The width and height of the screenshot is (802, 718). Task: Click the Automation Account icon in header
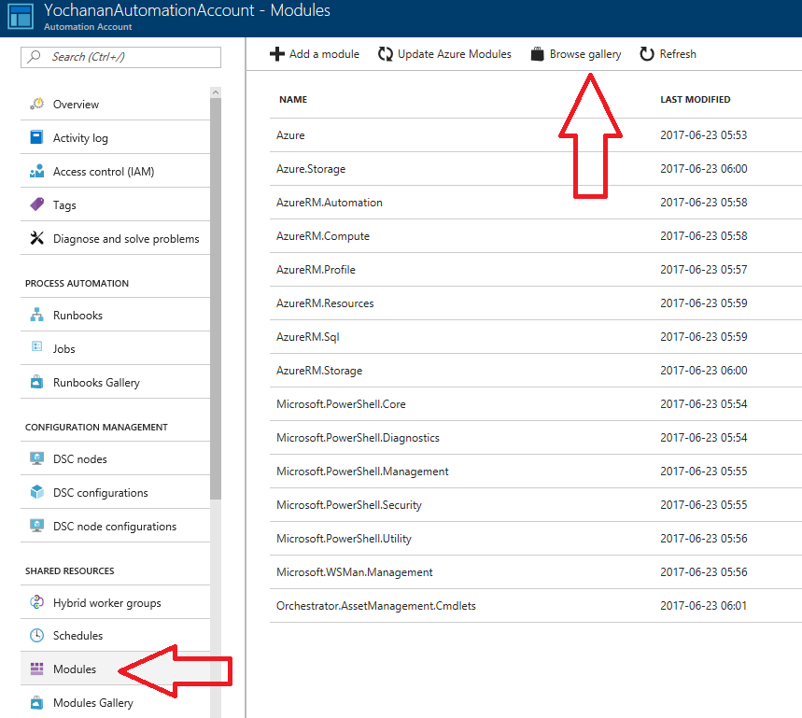coord(21,15)
